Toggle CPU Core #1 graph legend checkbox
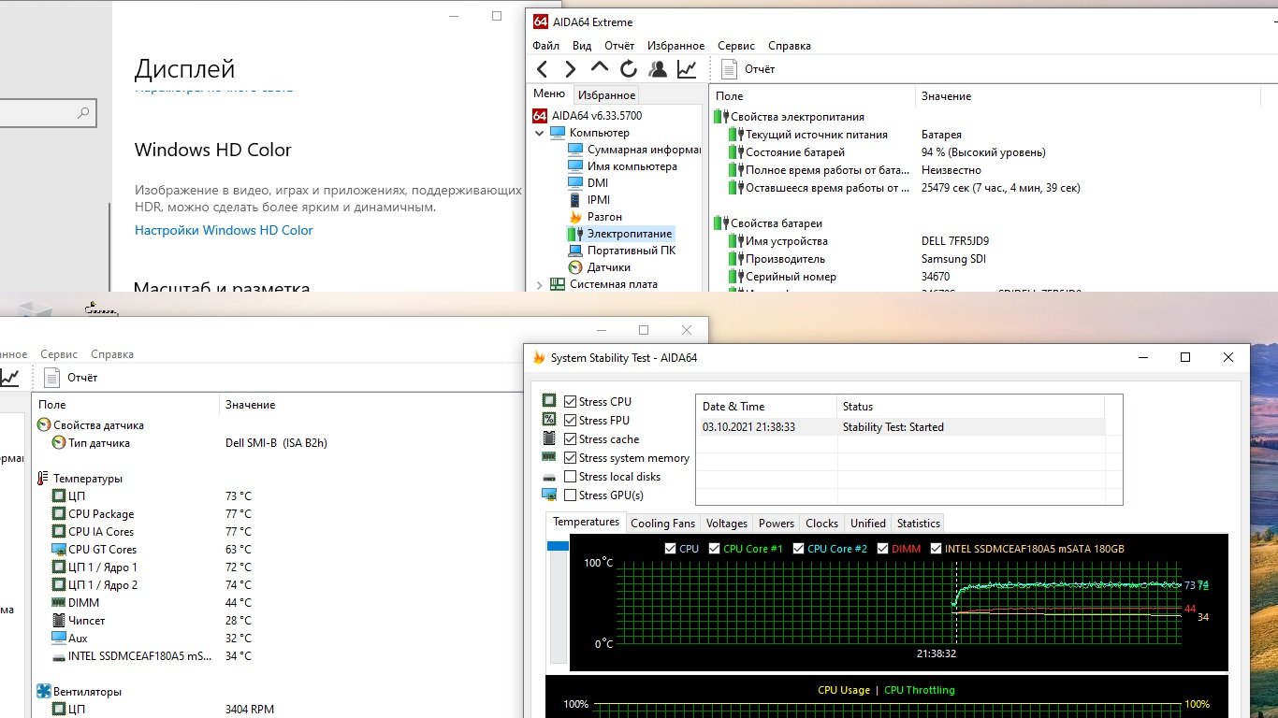Image resolution: width=1278 pixels, height=718 pixels. tap(715, 549)
